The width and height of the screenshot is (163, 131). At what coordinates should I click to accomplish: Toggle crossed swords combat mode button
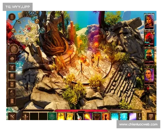(12, 116)
